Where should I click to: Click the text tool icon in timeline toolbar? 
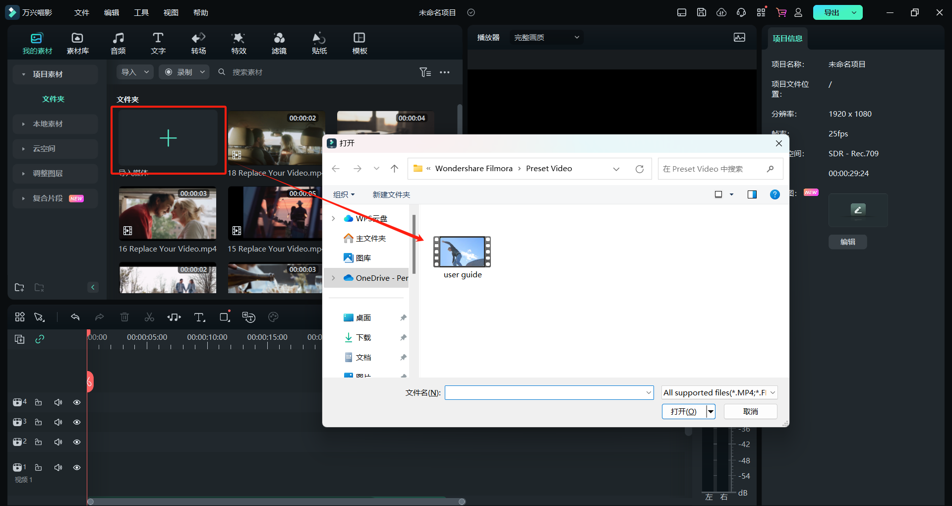(x=199, y=317)
